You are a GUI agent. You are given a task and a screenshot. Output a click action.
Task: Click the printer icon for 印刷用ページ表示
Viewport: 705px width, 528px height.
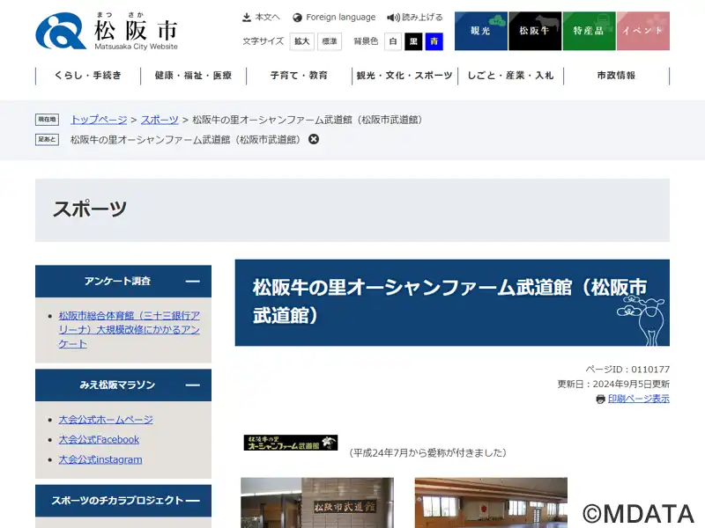coord(600,399)
